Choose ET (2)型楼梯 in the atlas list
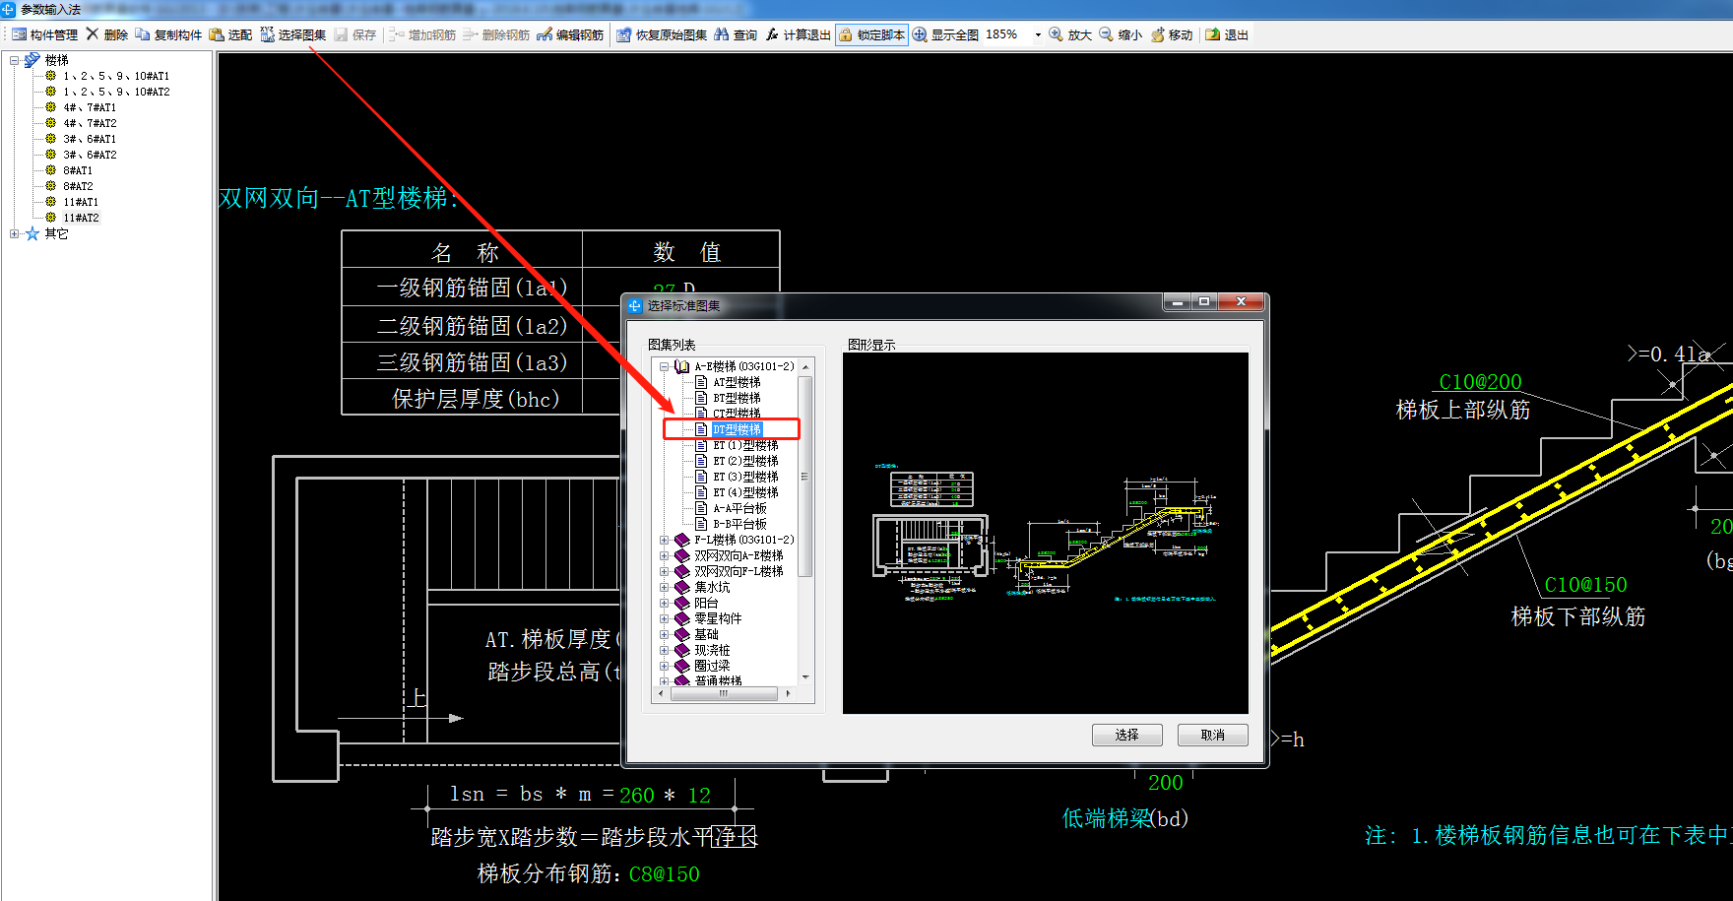Screen dimensions: 1733x901 745,461
